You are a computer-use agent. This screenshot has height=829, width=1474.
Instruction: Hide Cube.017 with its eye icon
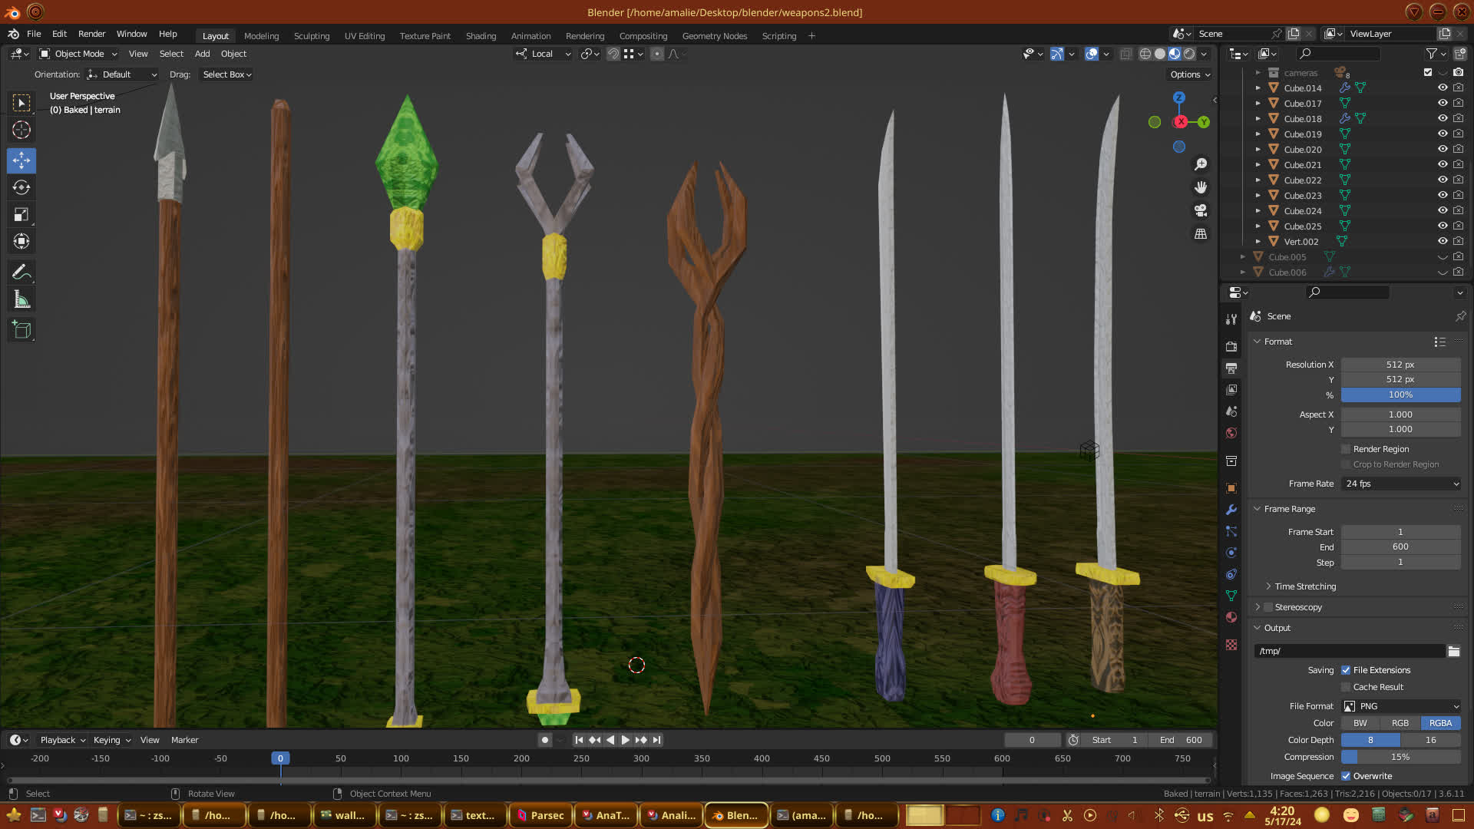click(1443, 103)
